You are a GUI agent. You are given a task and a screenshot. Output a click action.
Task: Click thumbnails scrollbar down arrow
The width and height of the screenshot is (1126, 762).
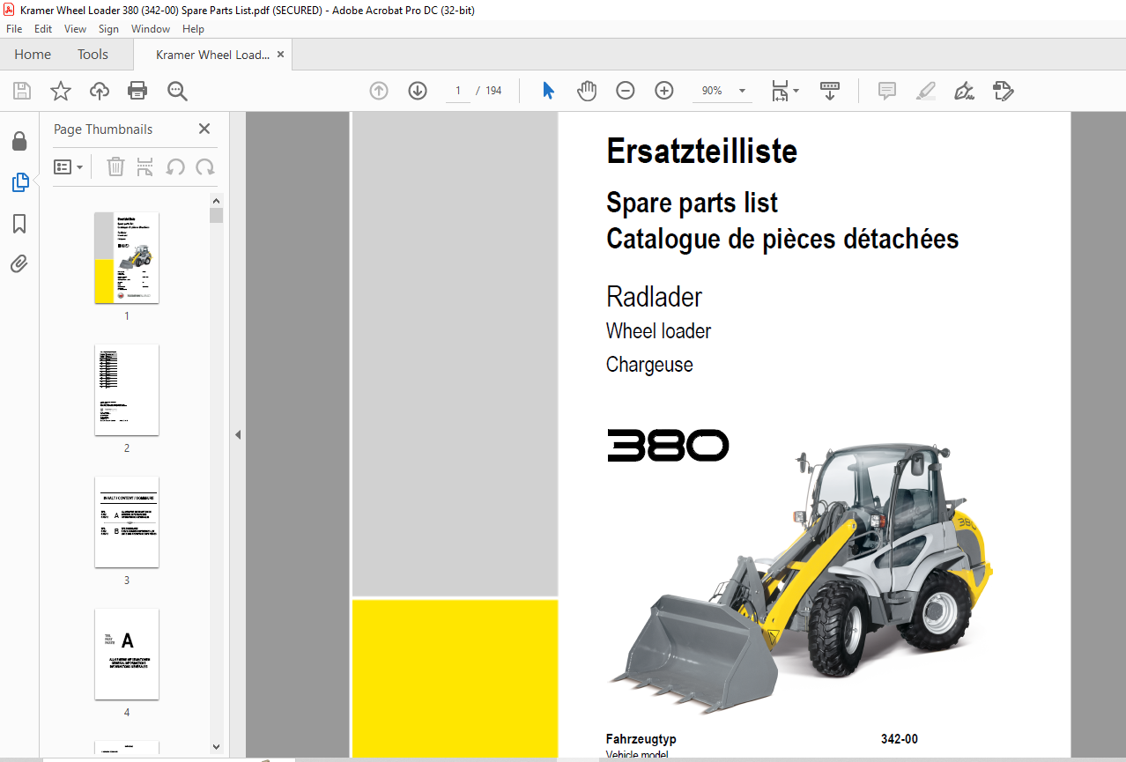(x=217, y=746)
